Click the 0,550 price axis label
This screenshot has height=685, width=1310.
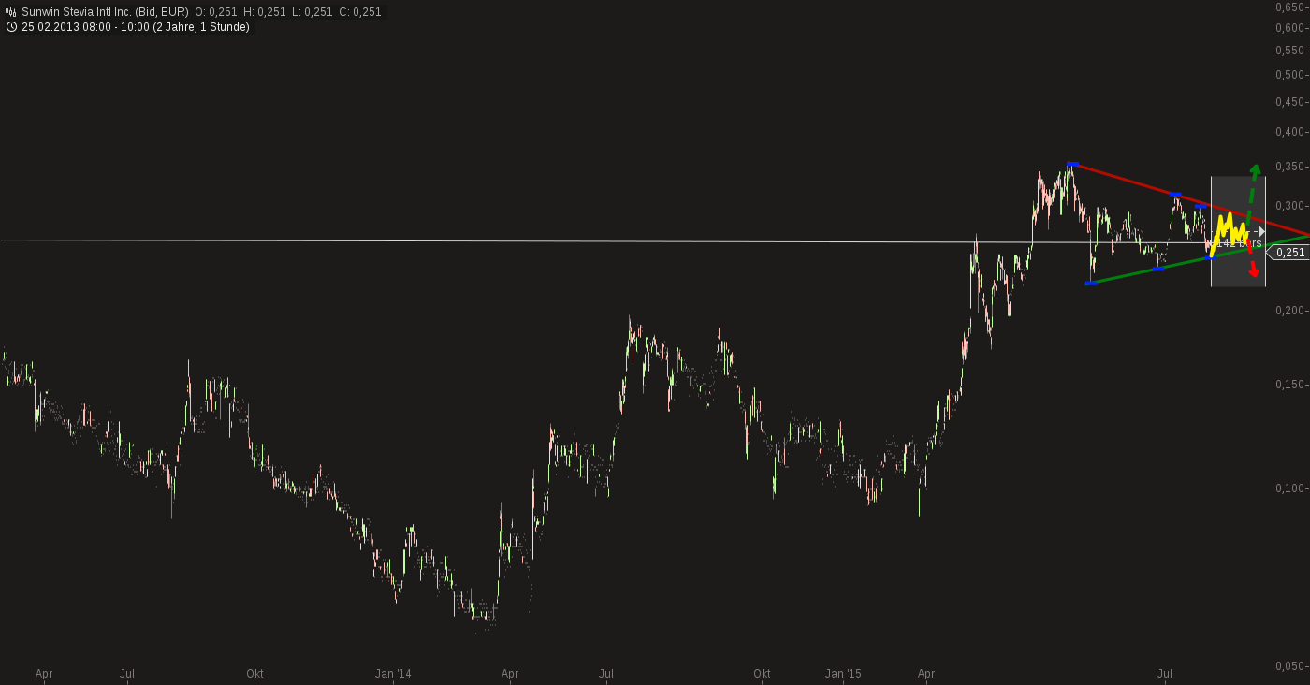(x=1289, y=50)
